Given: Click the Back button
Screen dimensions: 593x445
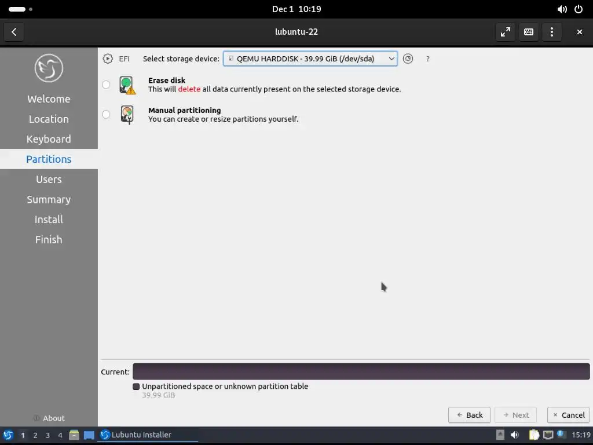Looking at the screenshot, I should pos(469,415).
